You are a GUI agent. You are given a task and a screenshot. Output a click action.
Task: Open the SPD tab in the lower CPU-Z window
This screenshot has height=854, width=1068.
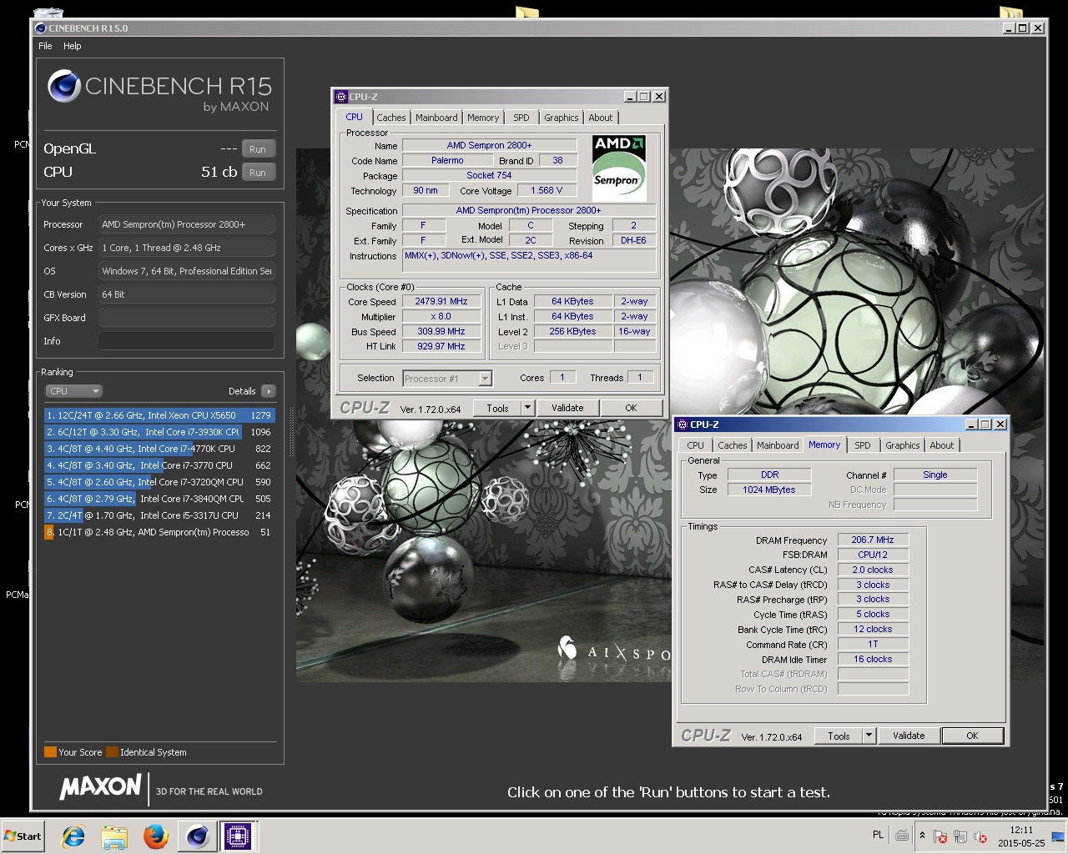(863, 445)
